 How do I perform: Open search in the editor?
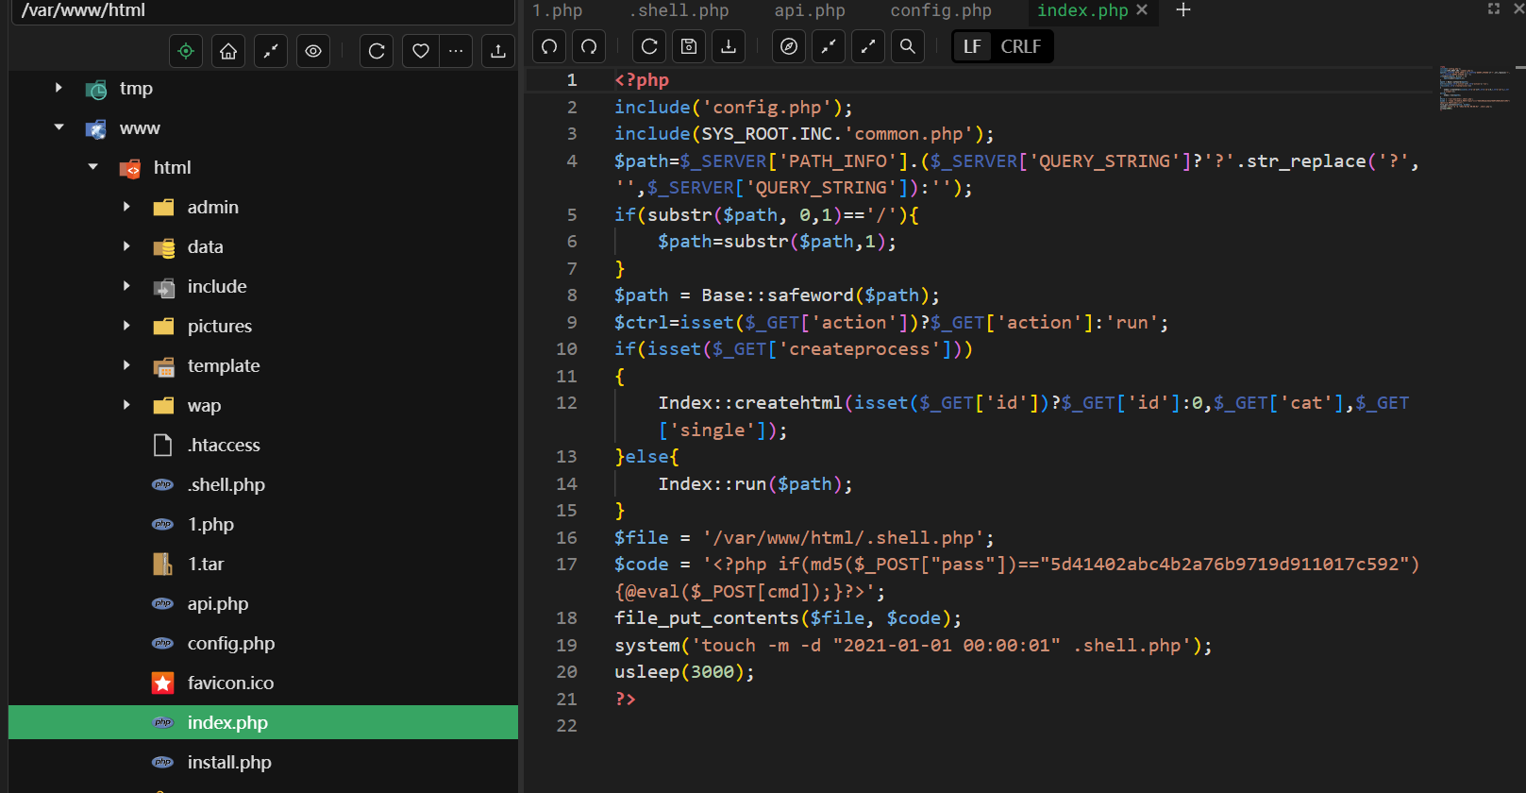[908, 46]
